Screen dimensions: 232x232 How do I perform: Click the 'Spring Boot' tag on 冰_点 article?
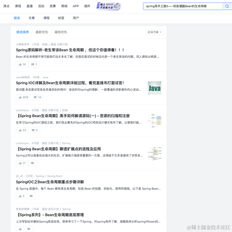pyautogui.click(x=54, y=176)
